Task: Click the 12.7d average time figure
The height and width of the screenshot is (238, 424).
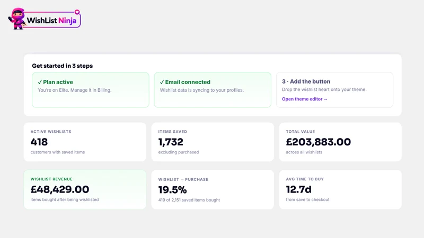Action: 298,189
